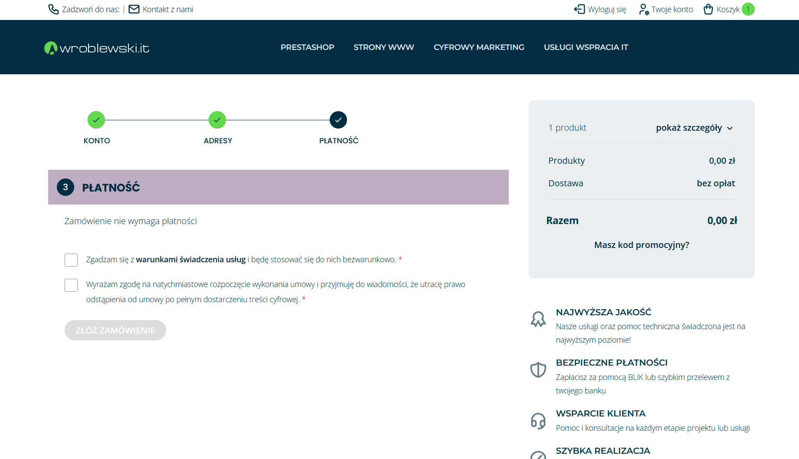The width and height of the screenshot is (799, 459).
Task: Open the CYFROWY MARKETING menu item
Action: pos(479,47)
